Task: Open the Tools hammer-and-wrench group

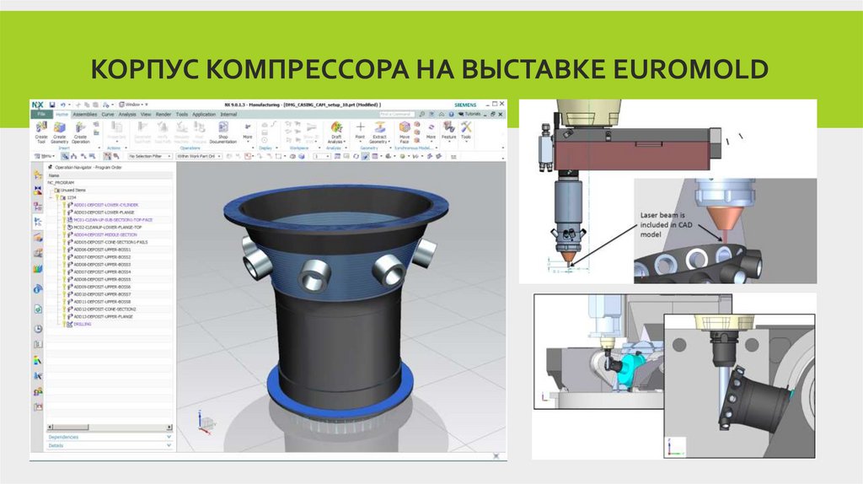Action: (465, 131)
